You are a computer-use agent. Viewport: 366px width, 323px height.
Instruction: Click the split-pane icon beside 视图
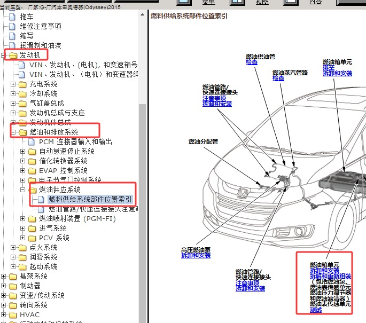point(237,2)
